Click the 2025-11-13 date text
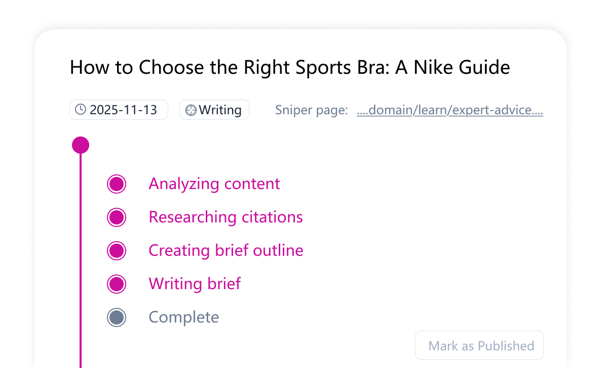This screenshot has height=368, width=601. pos(123,110)
